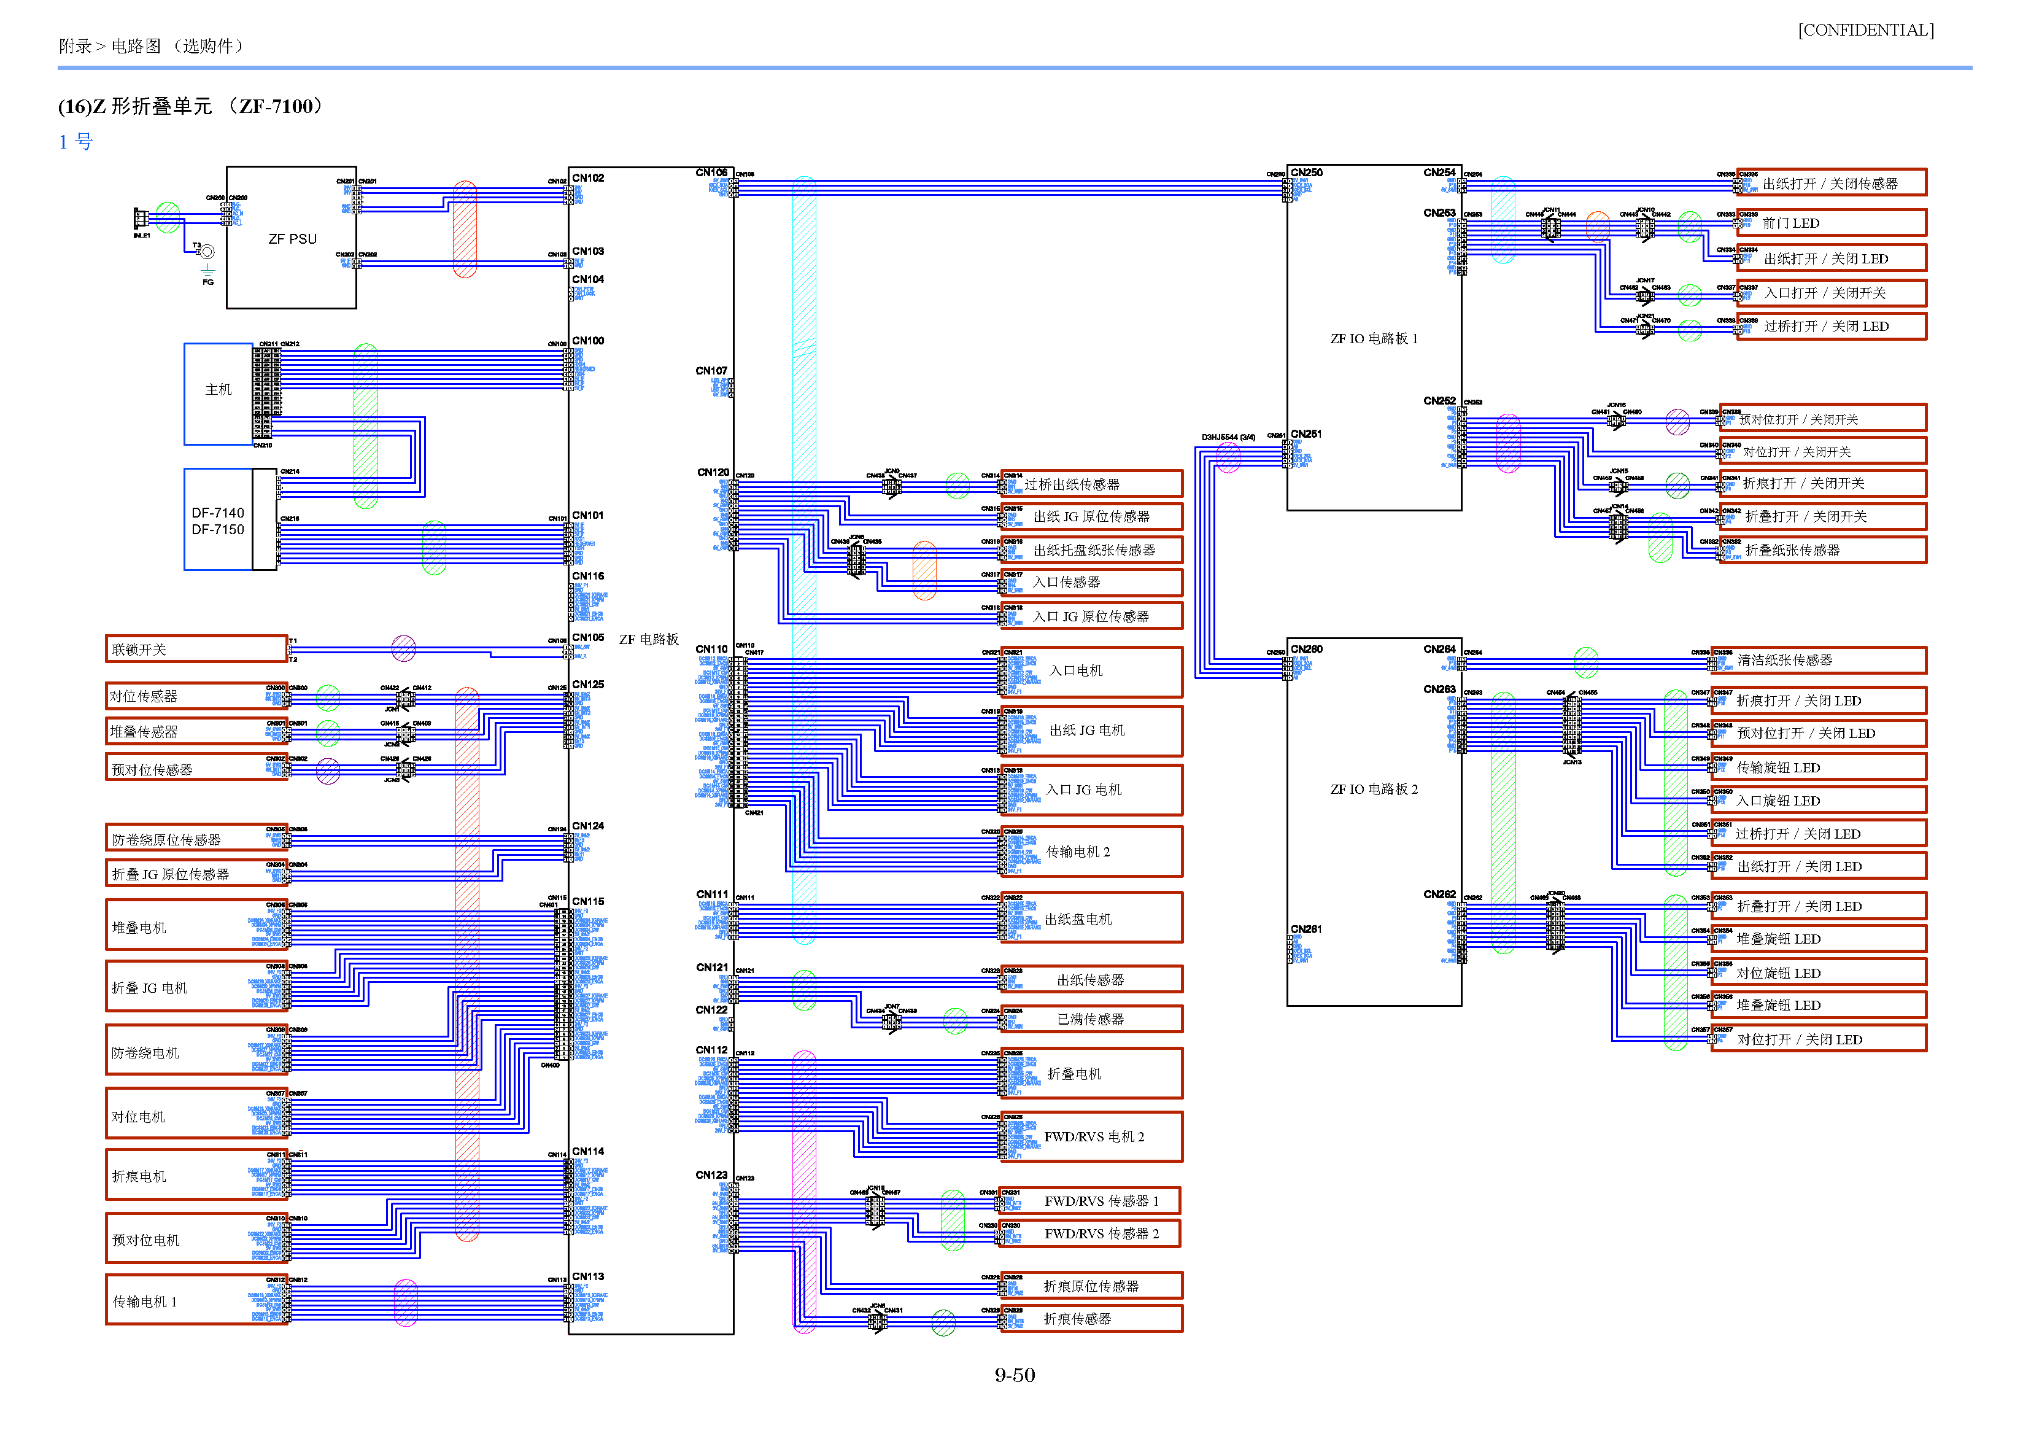Click the page number 9-50
This screenshot has width=2031, height=1436.
click(x=1015, y=1375)
